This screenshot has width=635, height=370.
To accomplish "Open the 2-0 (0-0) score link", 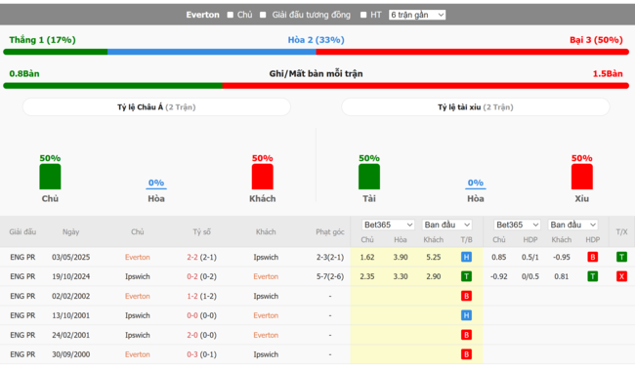I will point(201,335).
